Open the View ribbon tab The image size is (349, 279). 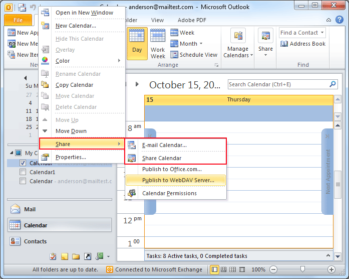click(x=157, y=20)
